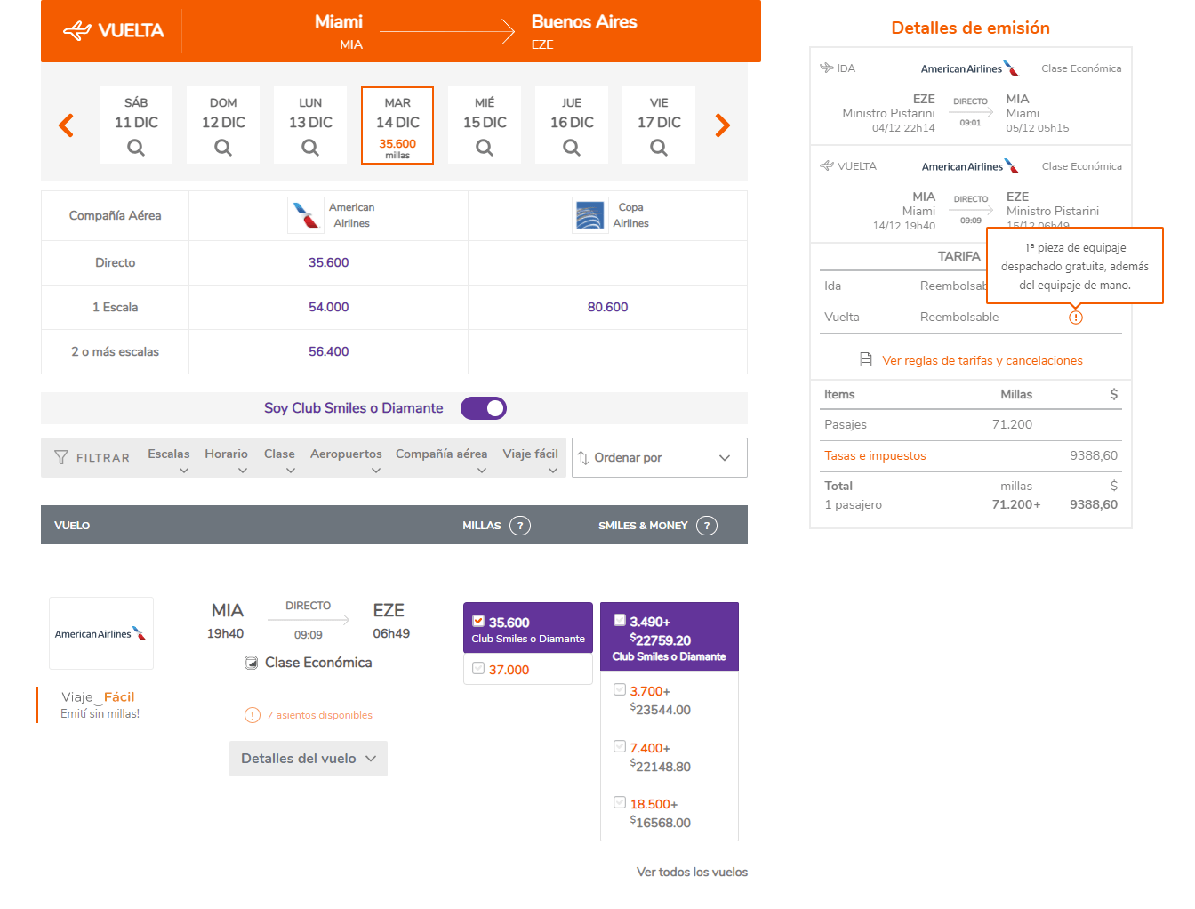Toggle Soy Club Smiles o Diamante switch
The image size is (1195, 909).
point(484,408)
